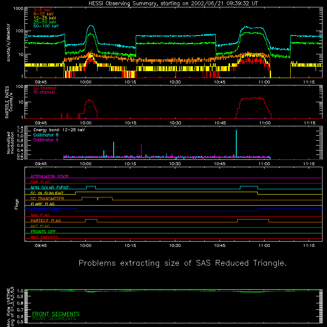Screen dimensions: 327x327
Task: Select the NON SOLAR EVENT flag label
Action: tap(49, 188)
